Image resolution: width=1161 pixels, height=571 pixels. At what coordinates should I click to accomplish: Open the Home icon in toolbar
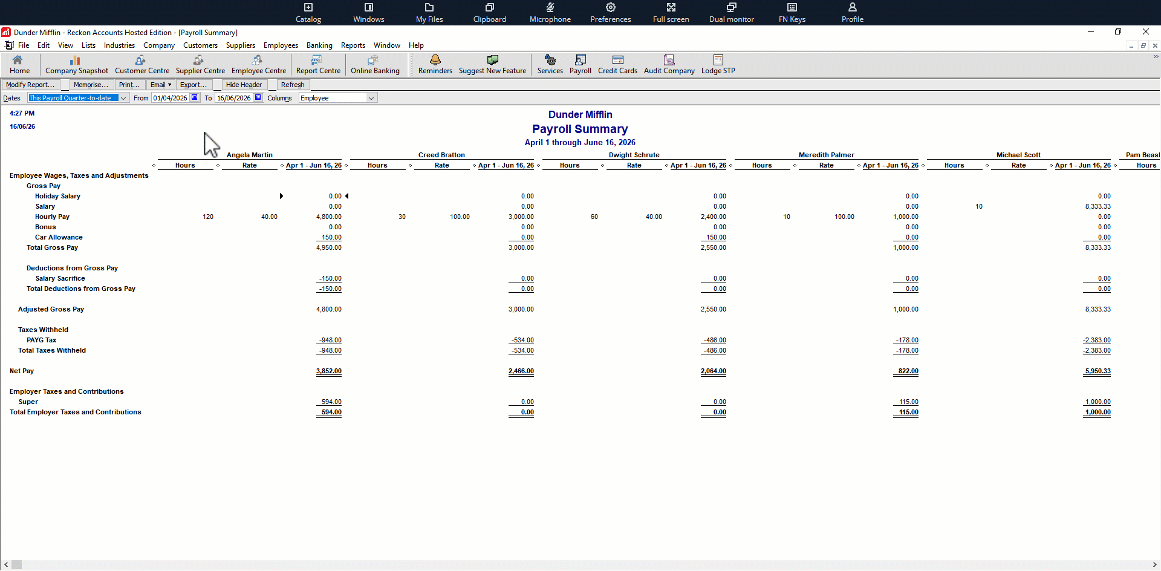point(19,65)
